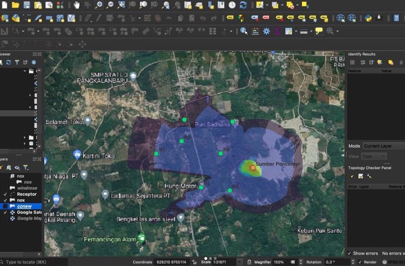Open the Data Source Manager
The image size is (405, 266).
coord(4,18)
